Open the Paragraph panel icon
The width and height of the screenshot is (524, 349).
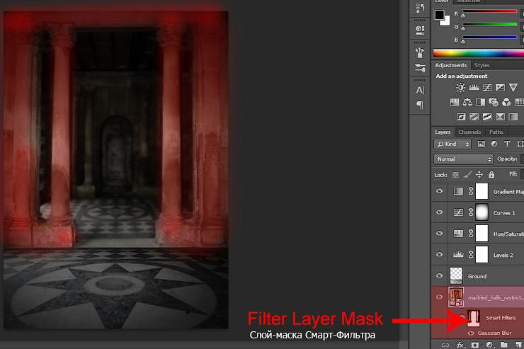[x=420, y=105]
